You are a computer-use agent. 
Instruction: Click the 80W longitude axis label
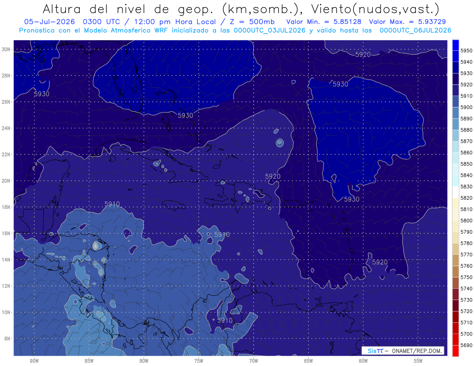tap(144, 361)
